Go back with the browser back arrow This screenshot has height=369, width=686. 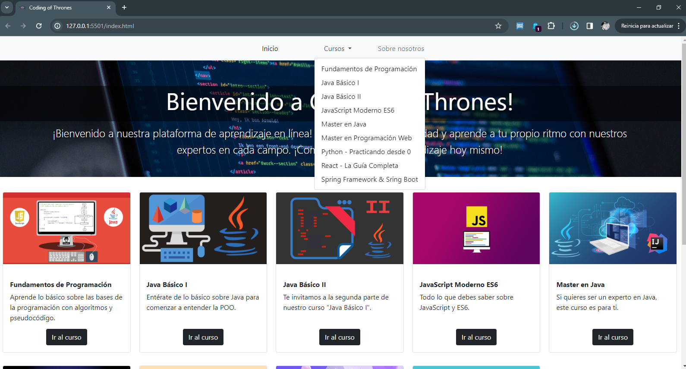point(8,26)
